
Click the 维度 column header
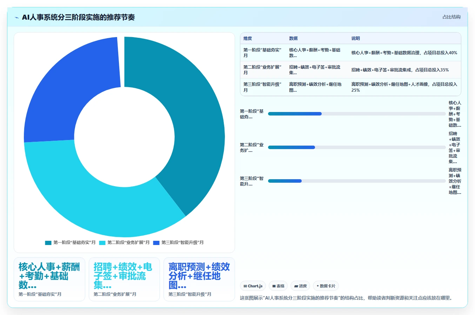(x=248, y=38)
